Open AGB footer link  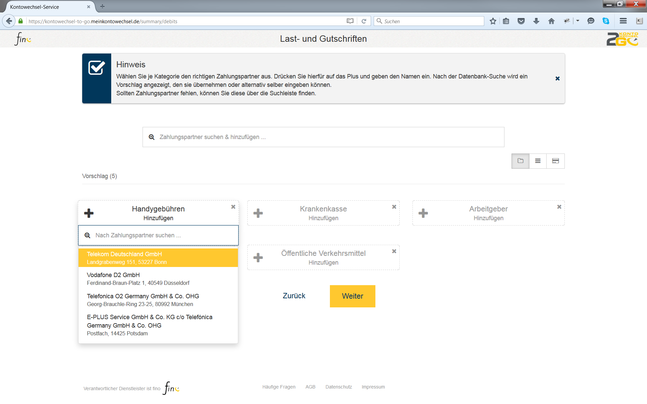[x=310, y=387]
